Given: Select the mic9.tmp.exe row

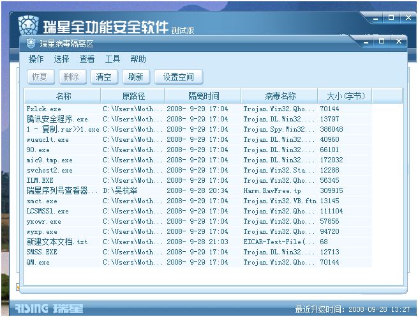Looking at the screenshot, I should point(198,160).
